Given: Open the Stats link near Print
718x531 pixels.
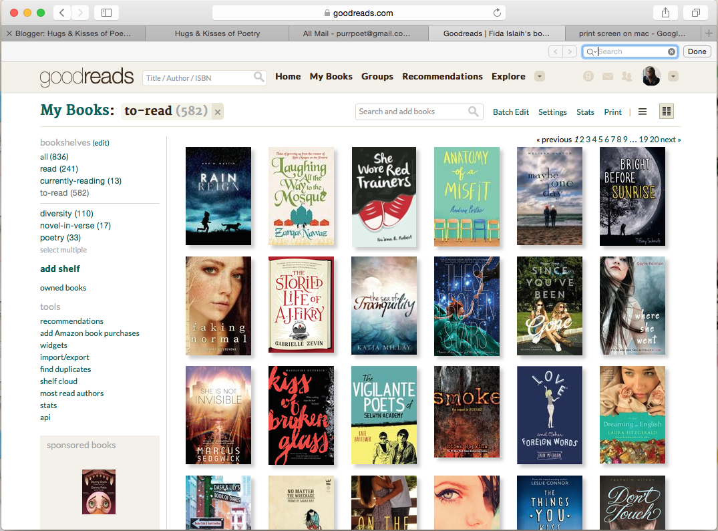Looking at the screenshot, I should [585, 112].
